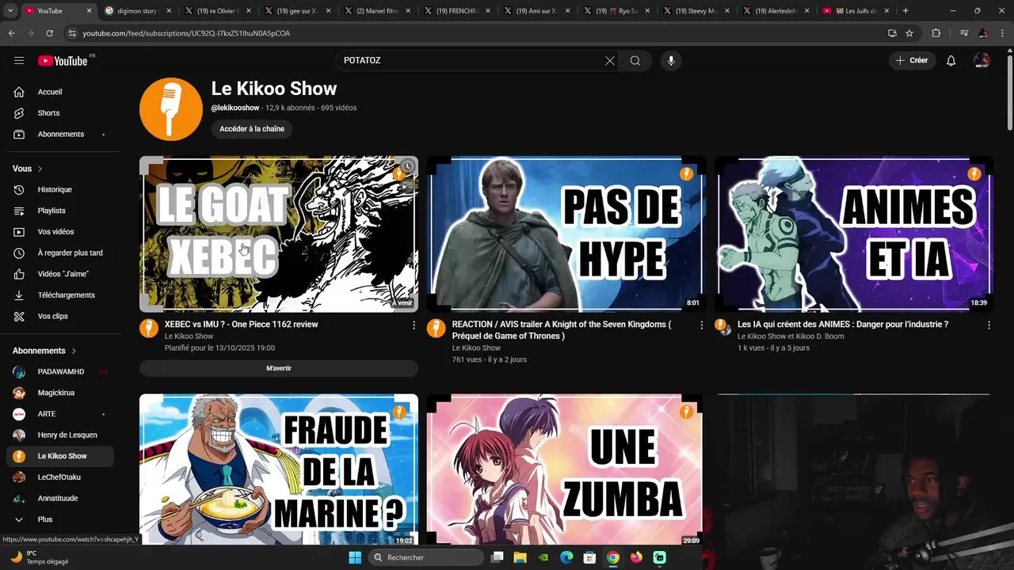Screen dimensions: 1014x570
Task: Open the notifications bell
Action: coord(951,61)
